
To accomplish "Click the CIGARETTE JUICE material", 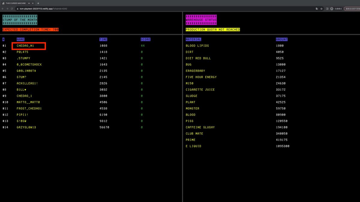I will point(200,90).
